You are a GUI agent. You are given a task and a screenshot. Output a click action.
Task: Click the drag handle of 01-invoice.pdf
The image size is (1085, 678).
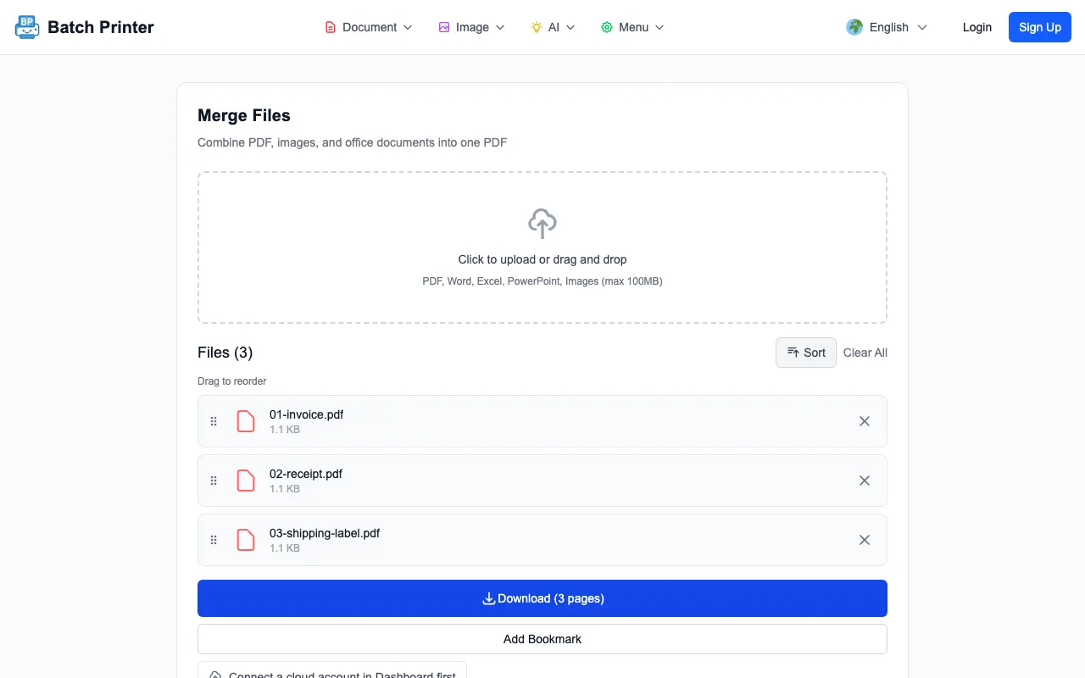pos(214,421)
